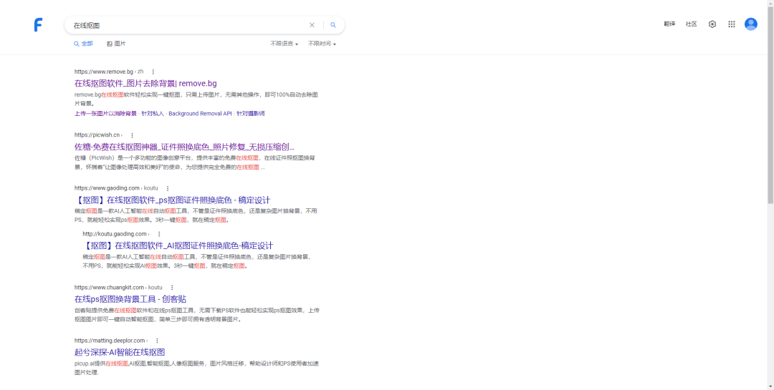774x390 pixels.
Task: Click the https://www.chuangkit.com › koutu URL
Action: pos(118,288)
